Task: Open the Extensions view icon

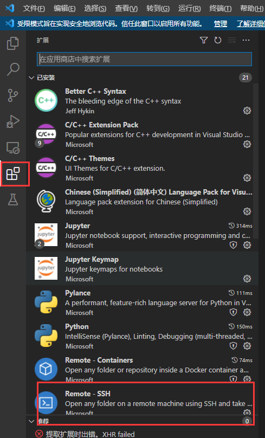Action: click(13, 174)
